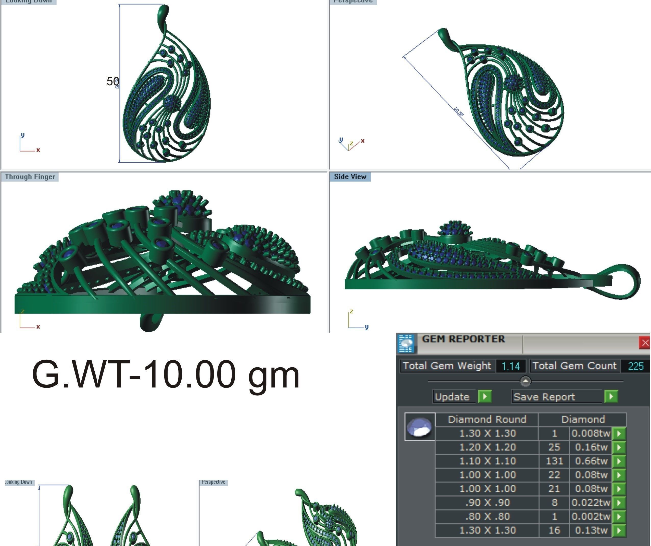Click the 50 dimension label
This screenshot has height=546, width=651.
pos(112,81)
